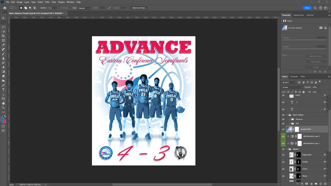Click the Create new layer icon

(321, 184)
